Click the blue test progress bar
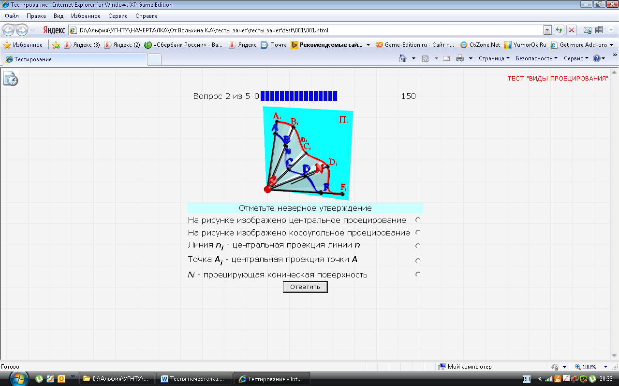The width and height of the screenshot is (619, 386). click(299, 96)
